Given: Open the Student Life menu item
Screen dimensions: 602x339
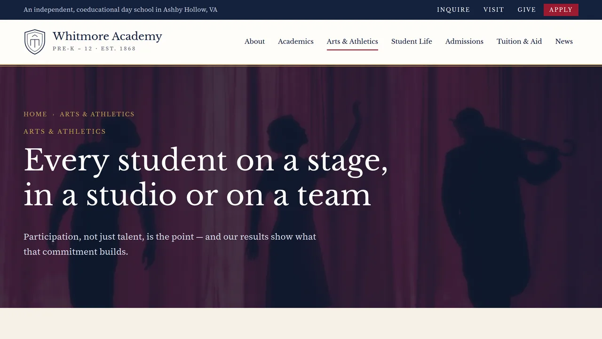Looking at the screenshot, I should [412, 41].
